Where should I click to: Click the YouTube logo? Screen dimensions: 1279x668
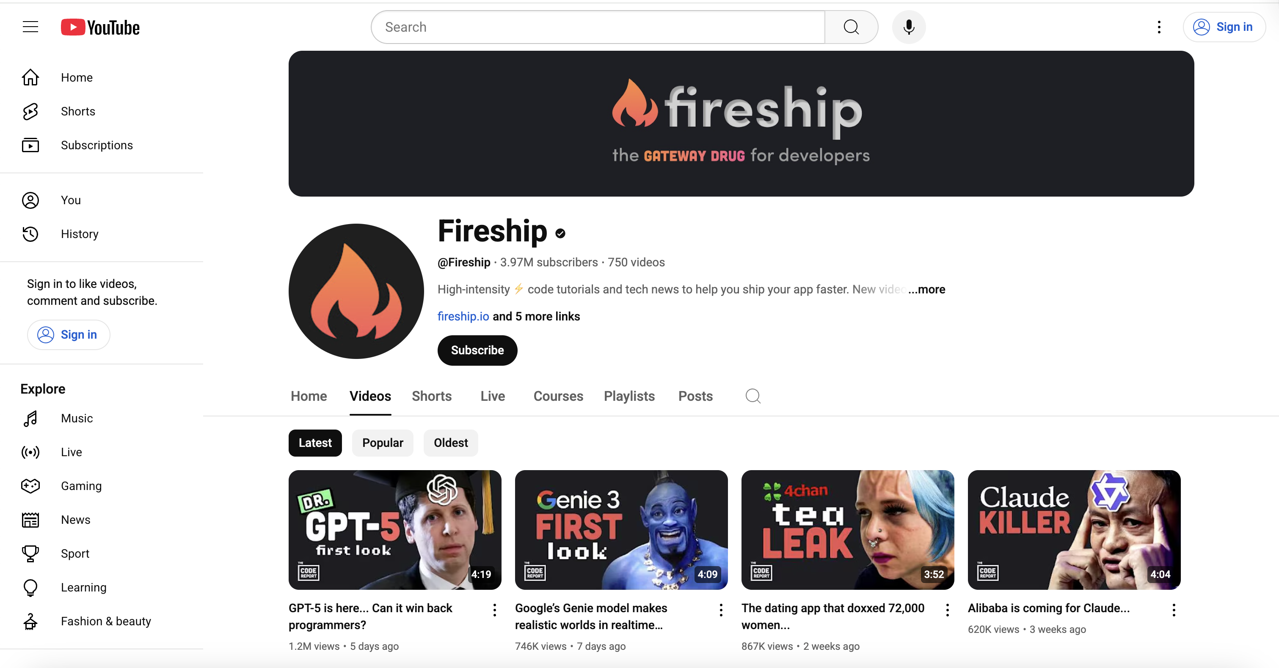tap(100, 27)
